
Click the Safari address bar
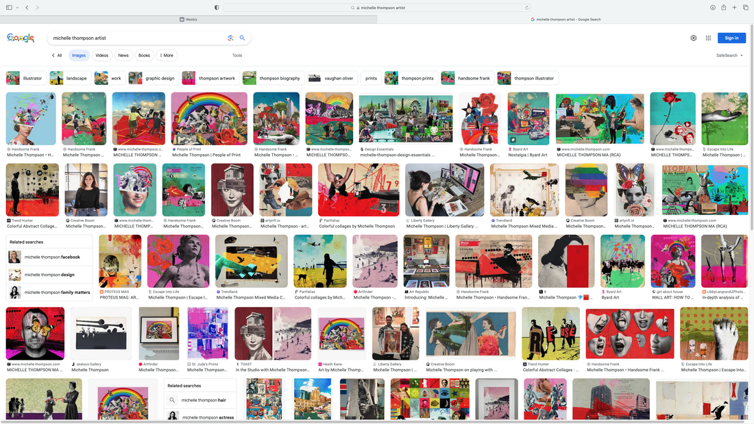pyautogui.click(x=377, y=8)
